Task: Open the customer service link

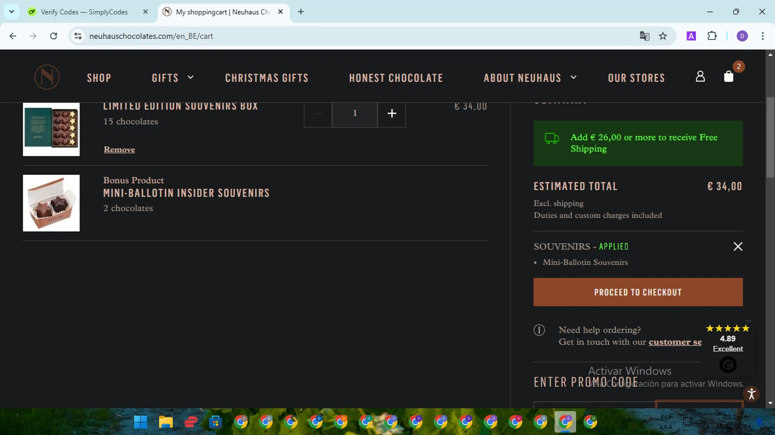Action: (x=675, y=342)
